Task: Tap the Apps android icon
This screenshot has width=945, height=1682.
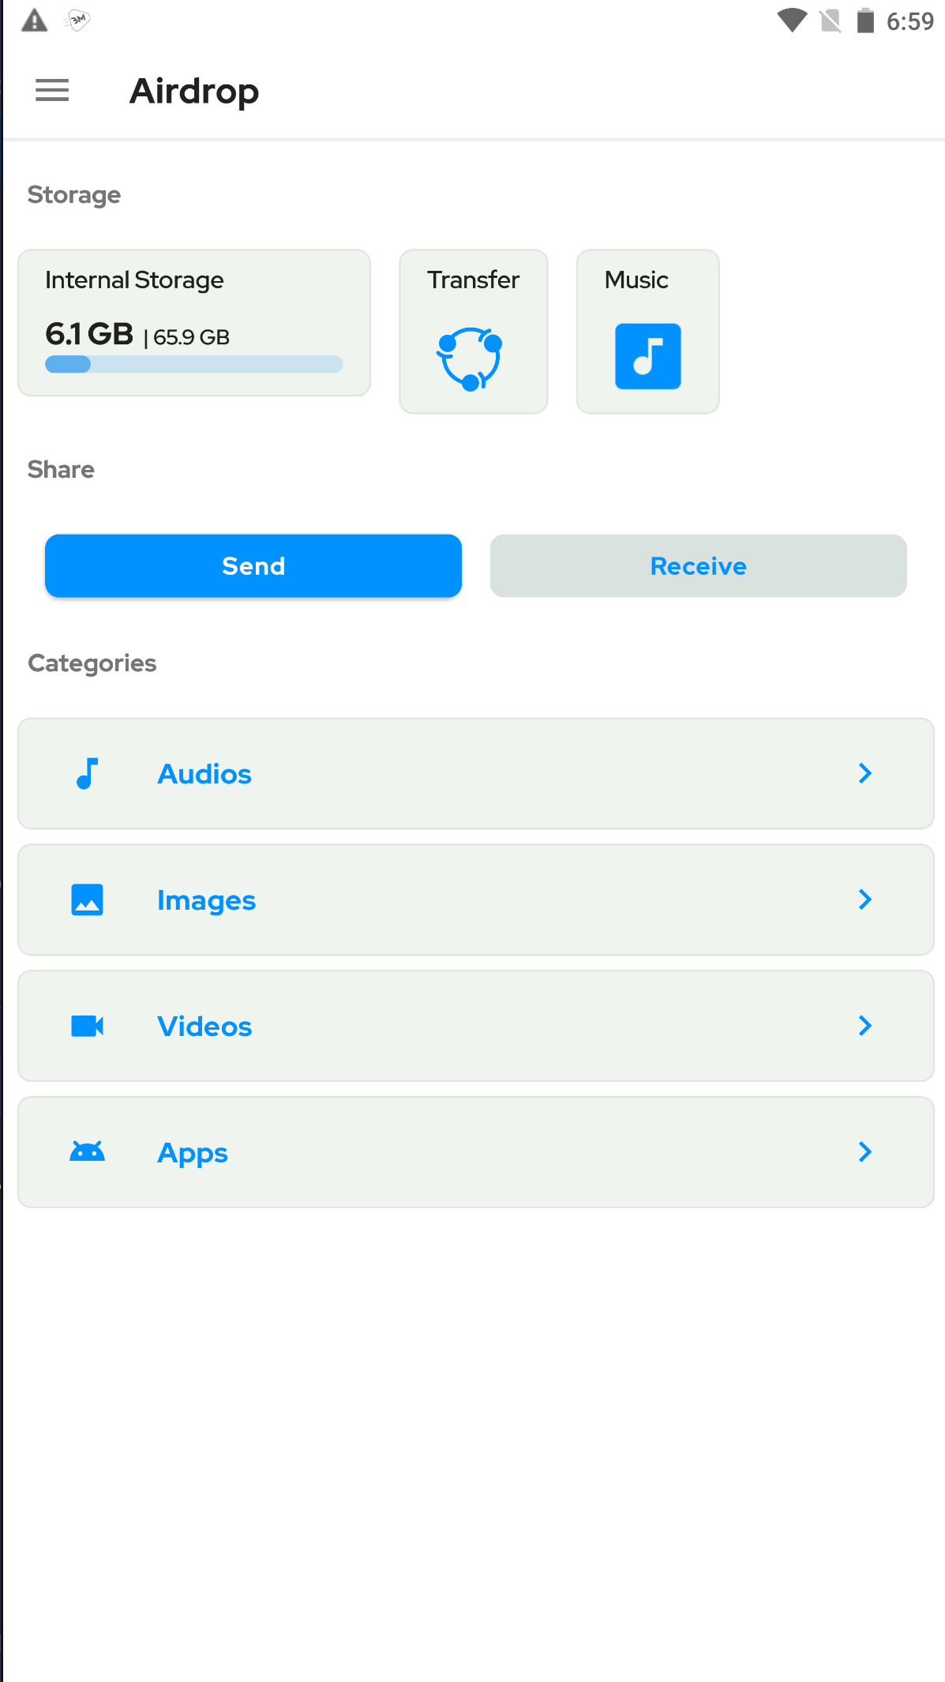Action: point(87,1152)
